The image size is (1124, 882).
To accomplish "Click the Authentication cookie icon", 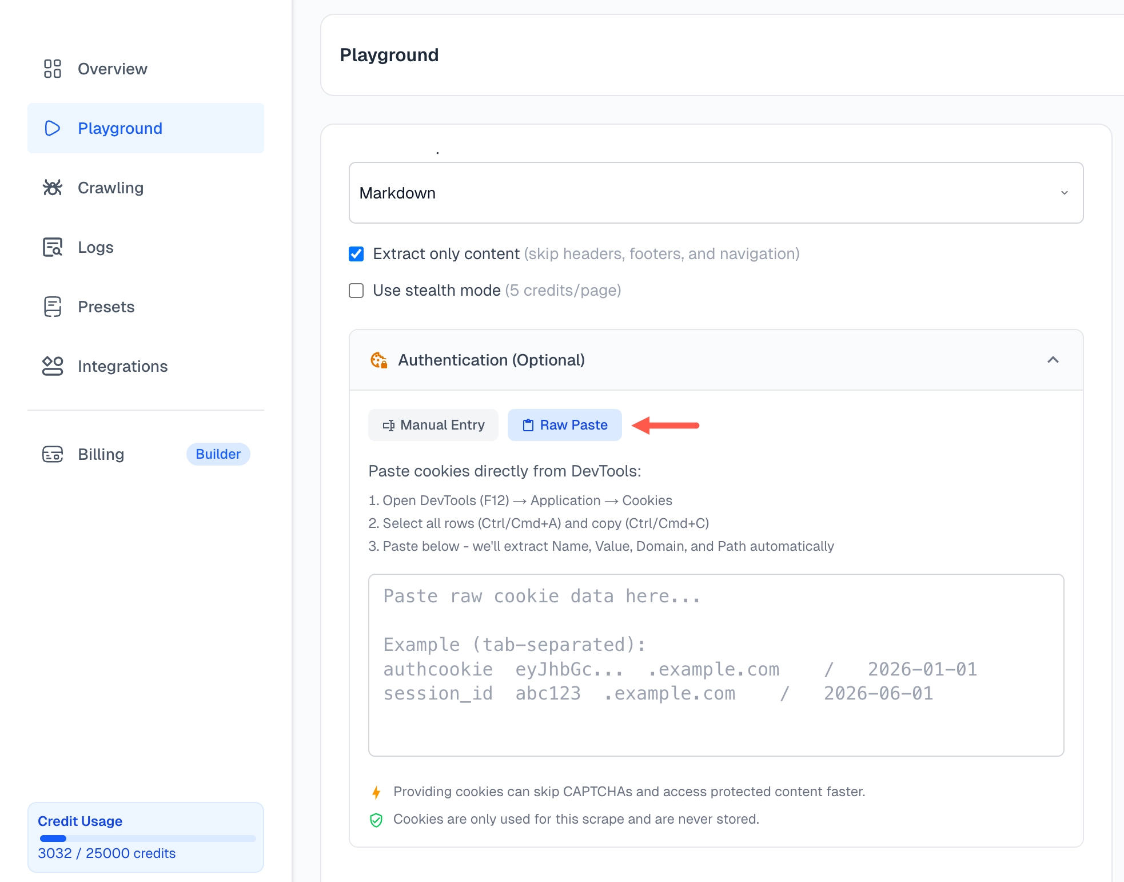I will pyautogui.click(x=379, y=360).
